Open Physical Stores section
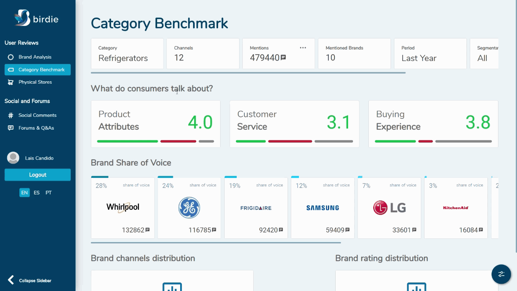The height and width of the screenshot is (291, 517). click(x=35, y=82)
